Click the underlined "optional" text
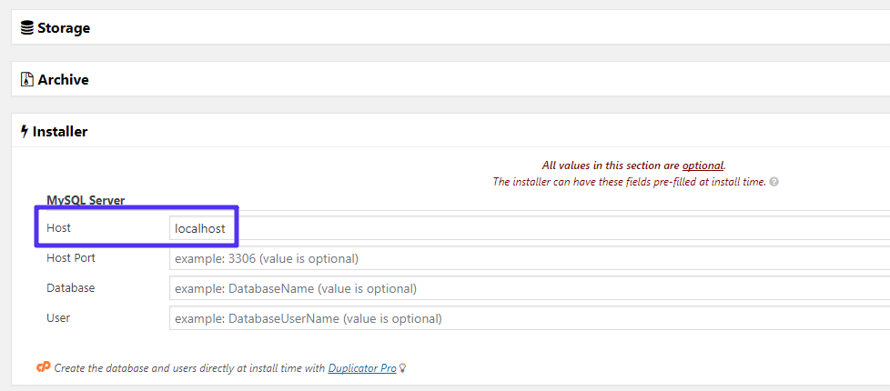 [x=703, y=165]
